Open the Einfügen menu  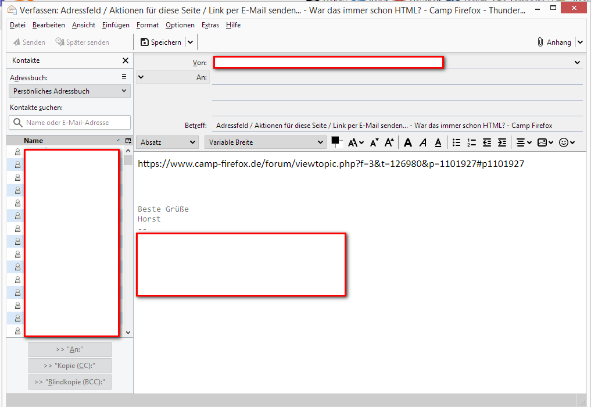116,25
